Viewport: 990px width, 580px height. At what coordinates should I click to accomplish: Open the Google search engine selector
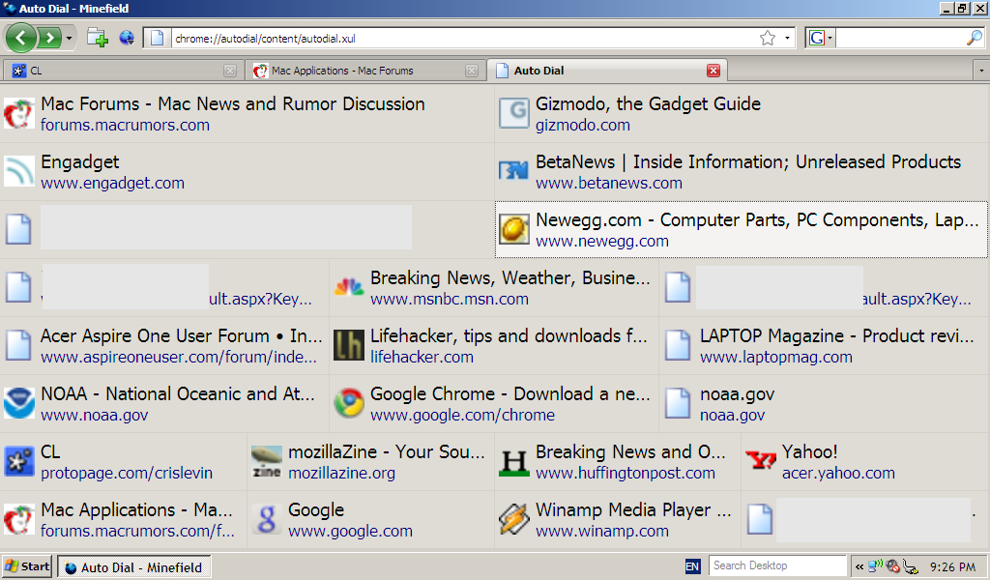[x=820, y=38]
